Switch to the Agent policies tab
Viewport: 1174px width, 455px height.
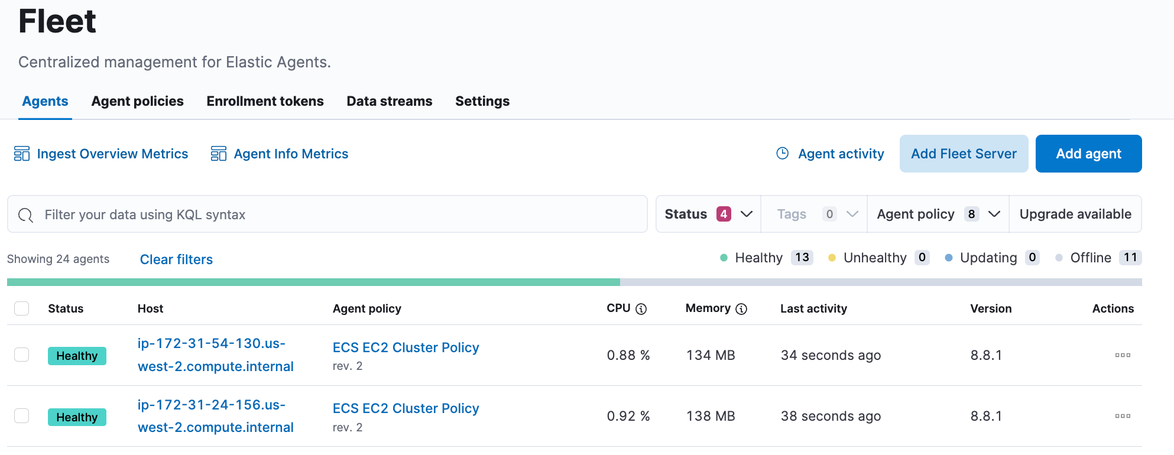tap(137, 101)
